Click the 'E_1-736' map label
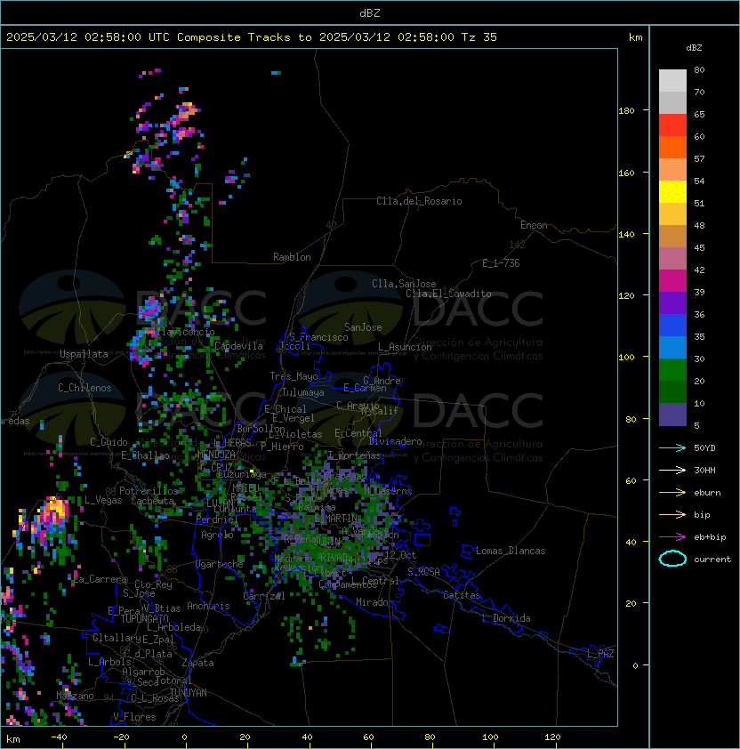 [501, 263]
